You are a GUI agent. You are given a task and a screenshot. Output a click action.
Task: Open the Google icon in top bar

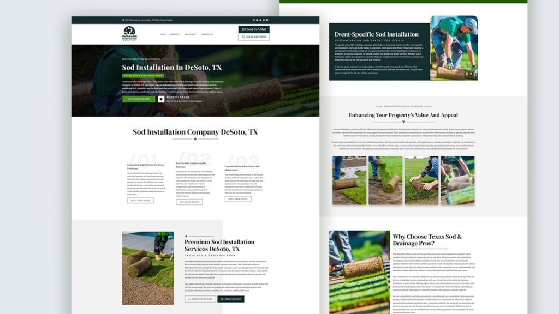254,20
